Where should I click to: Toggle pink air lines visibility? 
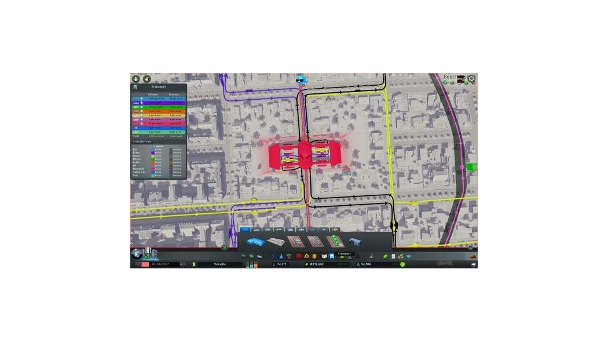141,119
